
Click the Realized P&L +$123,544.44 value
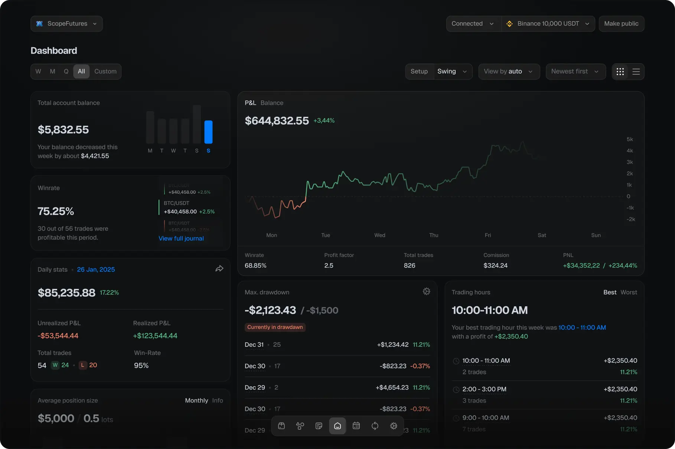point(155,336)
